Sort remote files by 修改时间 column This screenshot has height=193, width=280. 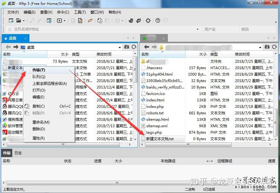click(x=253, y=54)
